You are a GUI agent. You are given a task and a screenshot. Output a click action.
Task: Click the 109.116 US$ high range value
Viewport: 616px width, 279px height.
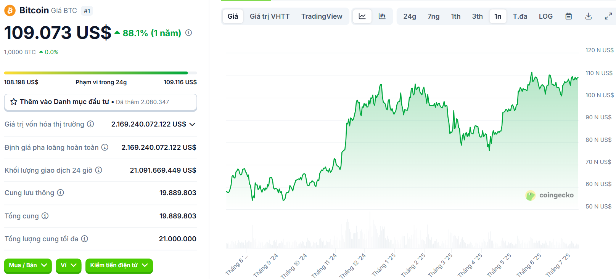click(180, 82)
